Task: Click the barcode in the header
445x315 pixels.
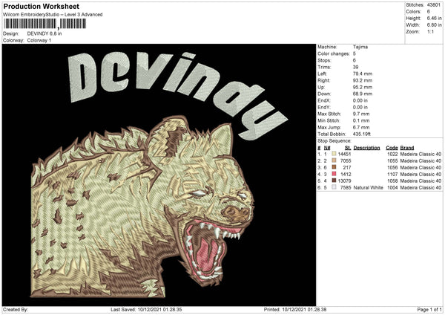Action: tap(44, 24)
